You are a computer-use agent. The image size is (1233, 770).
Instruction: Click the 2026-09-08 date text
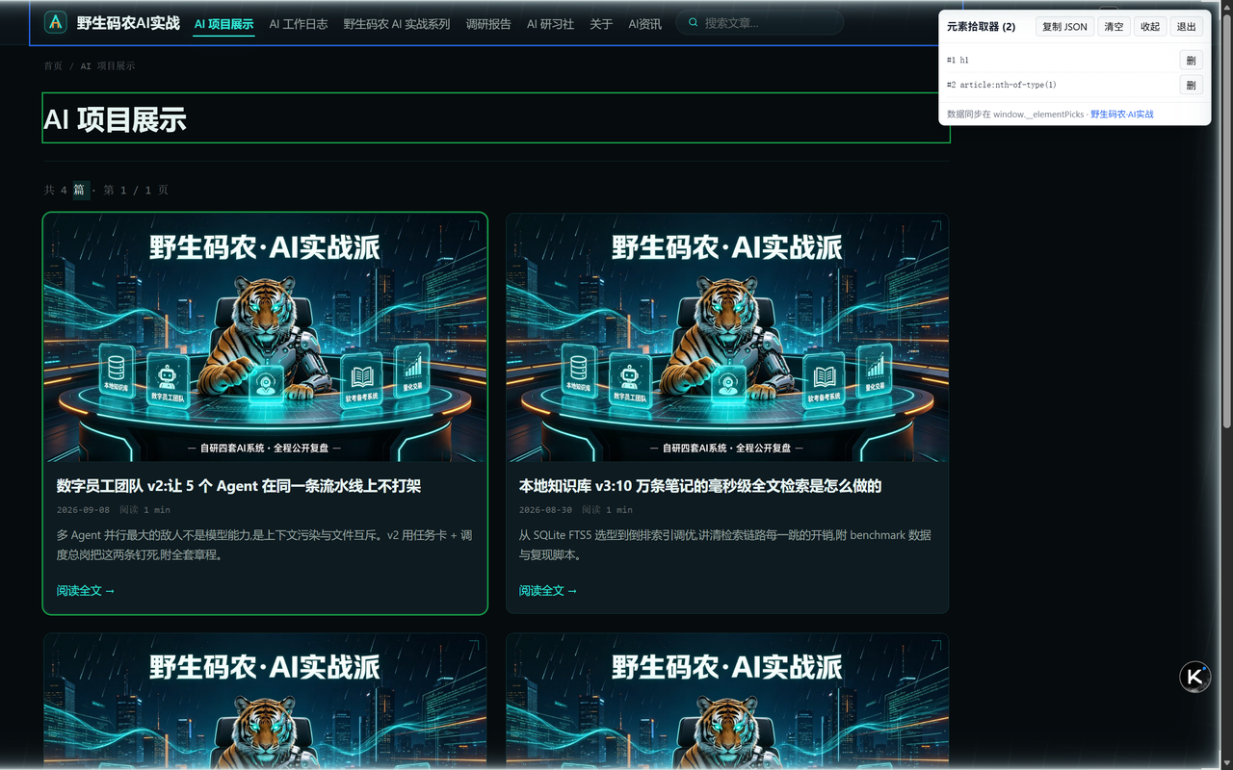click(x=83, y=510)
